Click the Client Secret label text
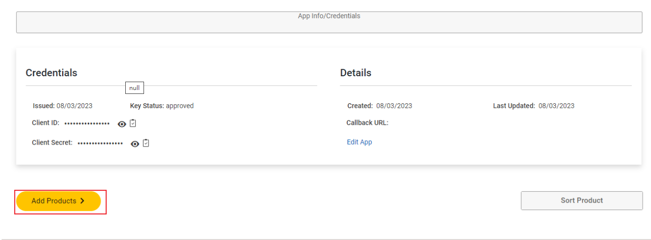Viewport: 651px width, 240px height. [52, 143]
